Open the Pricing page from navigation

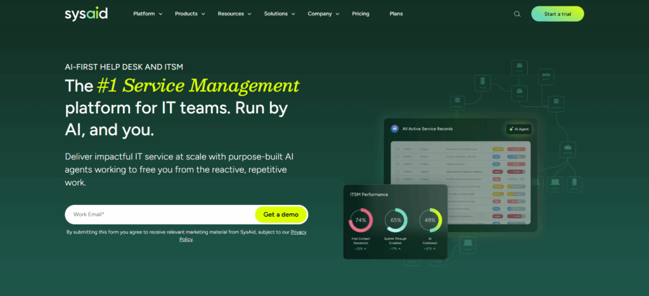coord(361,14)
